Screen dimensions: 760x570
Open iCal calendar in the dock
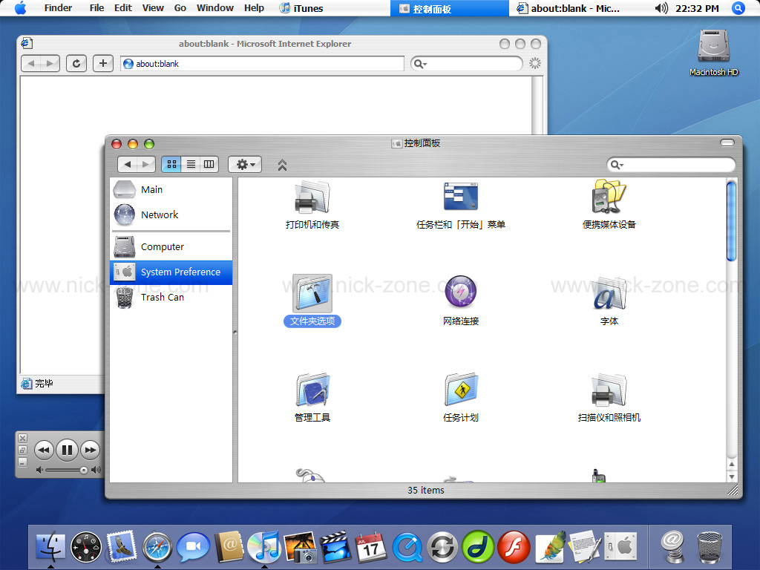(x=371, y=547)
